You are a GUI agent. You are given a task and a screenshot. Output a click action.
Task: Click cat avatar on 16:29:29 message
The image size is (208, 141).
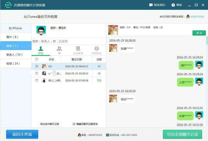tap(113, 98)
